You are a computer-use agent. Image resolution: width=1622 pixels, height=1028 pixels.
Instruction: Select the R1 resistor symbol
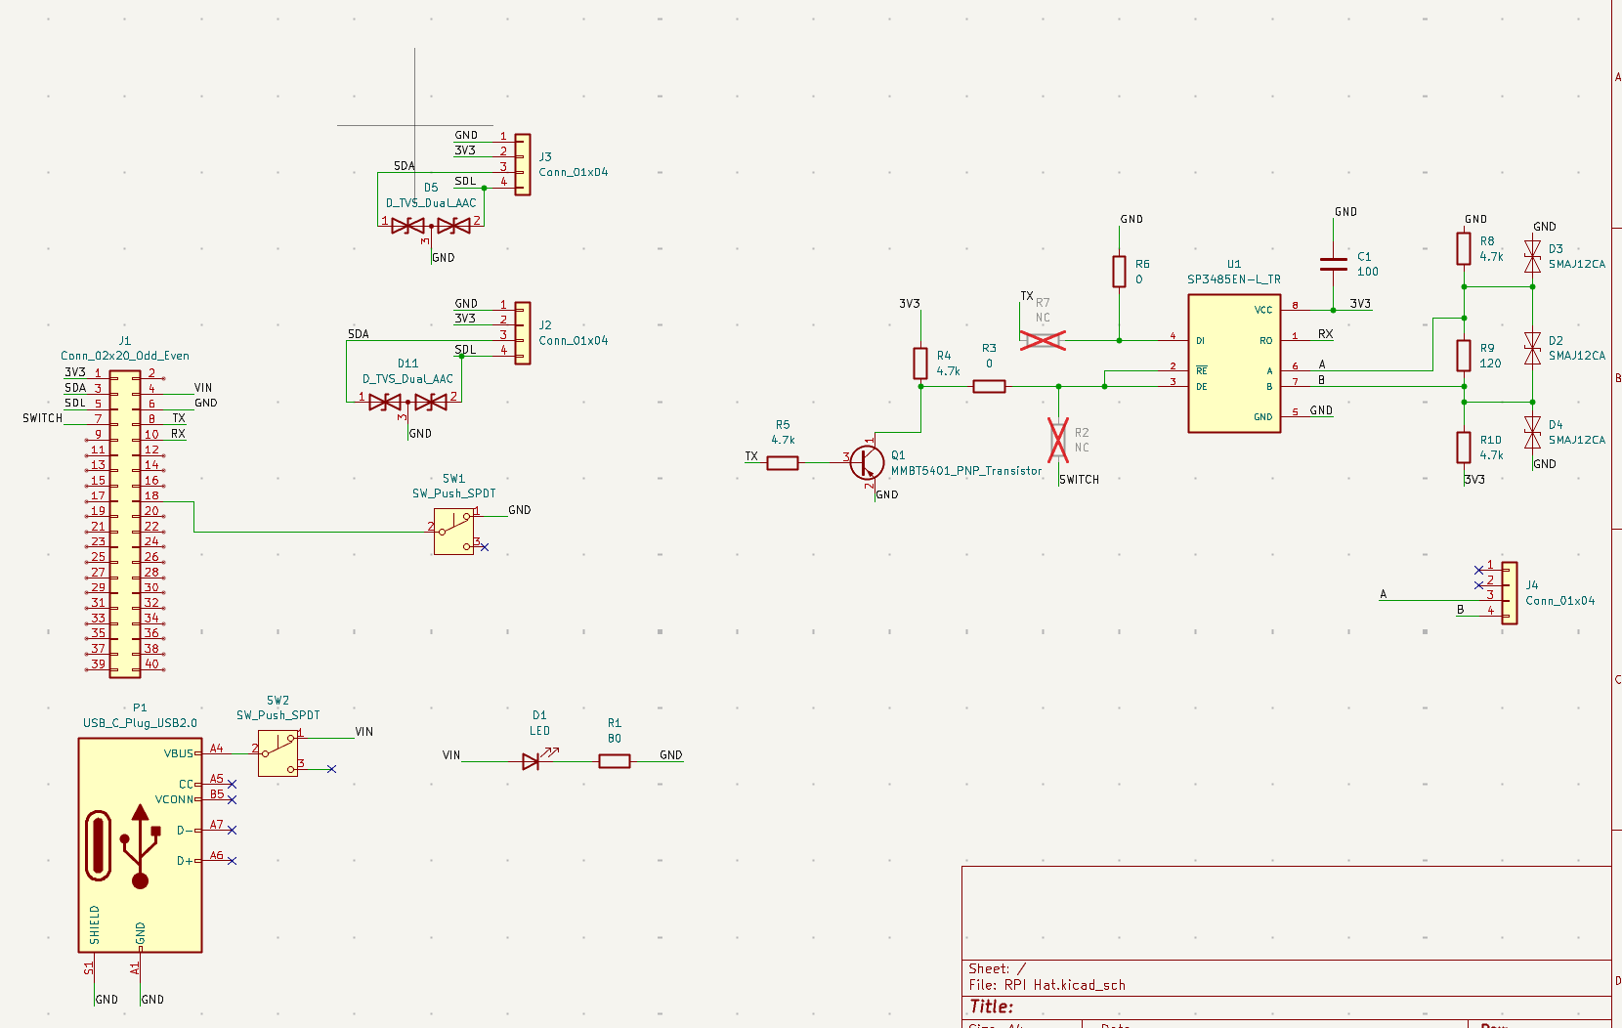(615, 761)
